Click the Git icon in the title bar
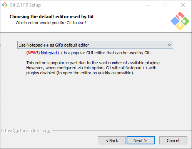Screen dimensions: 192x149 click(5, 5)
